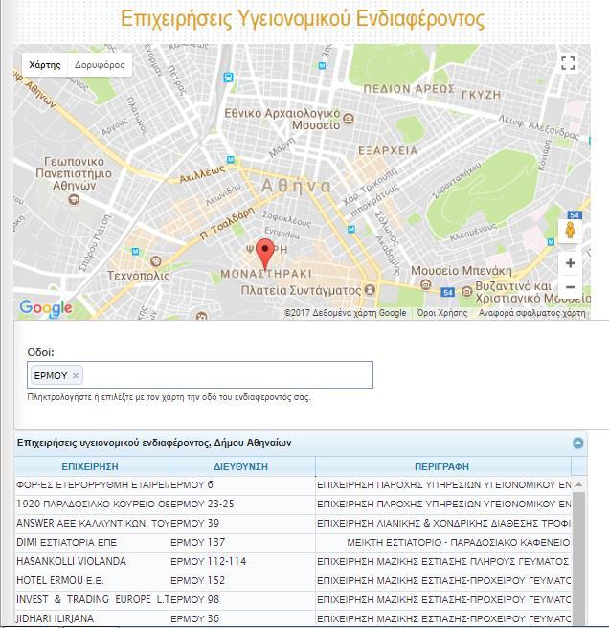The width and height of the screenshot is (609, 628).
Task: Click Μουσείο Μπενάκη place icon
Action: tap(425, 284)
